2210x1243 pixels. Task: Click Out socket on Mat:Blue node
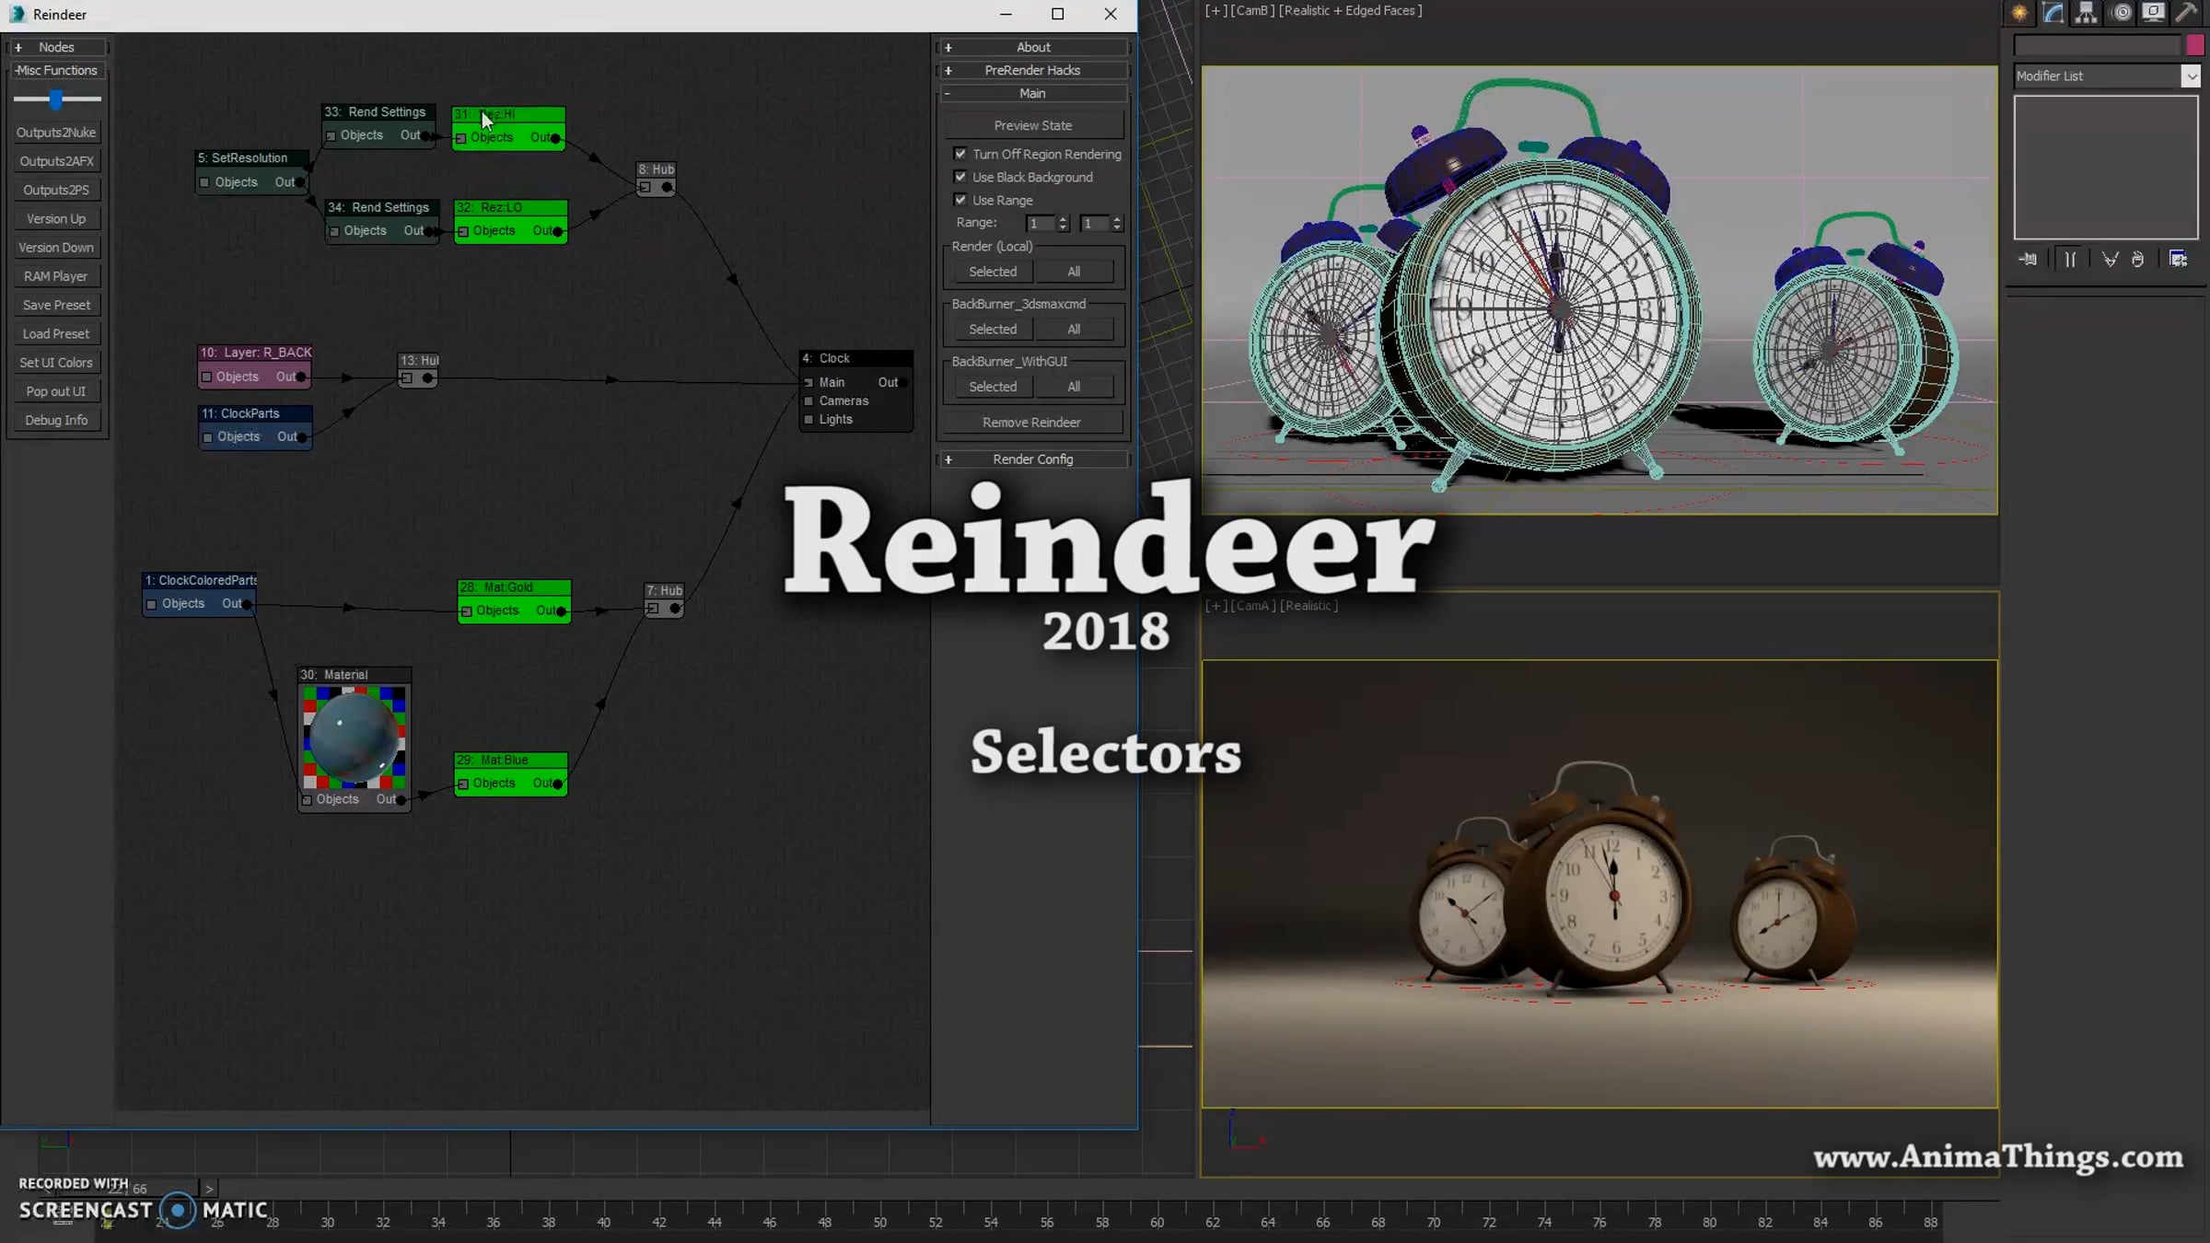pyautogui.click(x=557, y=784)
